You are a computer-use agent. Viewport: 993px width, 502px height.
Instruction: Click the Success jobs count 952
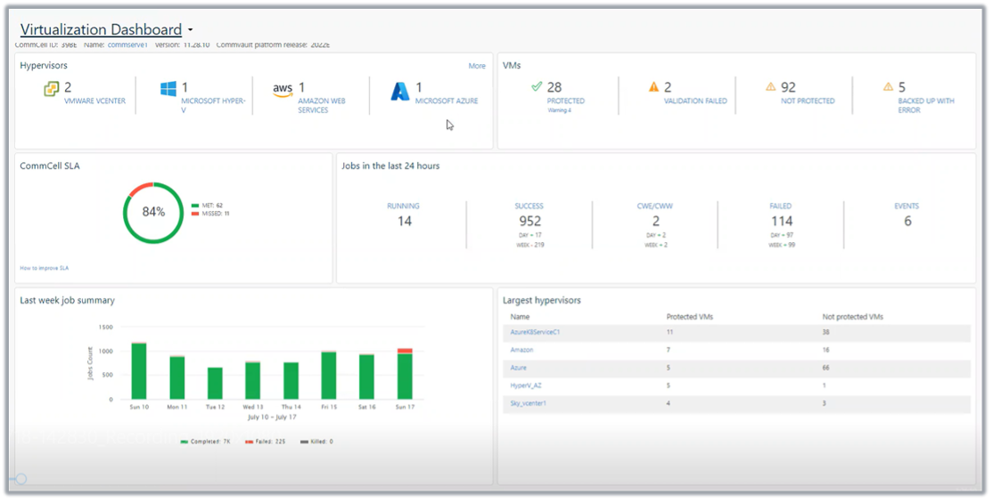click(x=529, y=221)
